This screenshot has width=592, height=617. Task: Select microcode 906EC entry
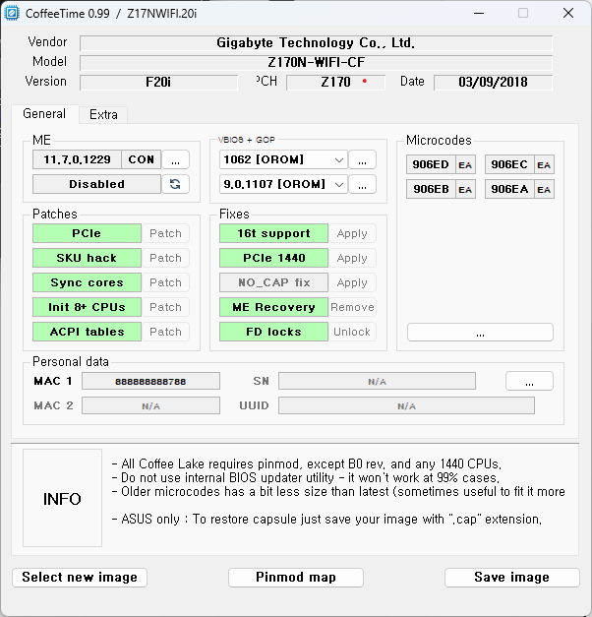pyautogui.click(x=509, y=164)
